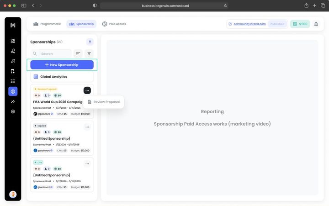329x206 pixels.
Task: Click the $500 balance button
Action: click(x=300, y=24)
